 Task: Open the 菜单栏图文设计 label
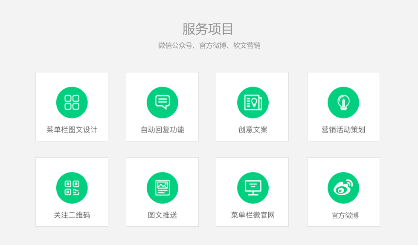72,130
